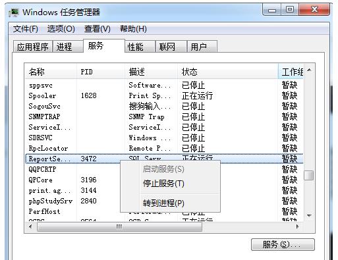Click PID value 3144
Viewport: 338px width, 260px height.
coord(88,191)
